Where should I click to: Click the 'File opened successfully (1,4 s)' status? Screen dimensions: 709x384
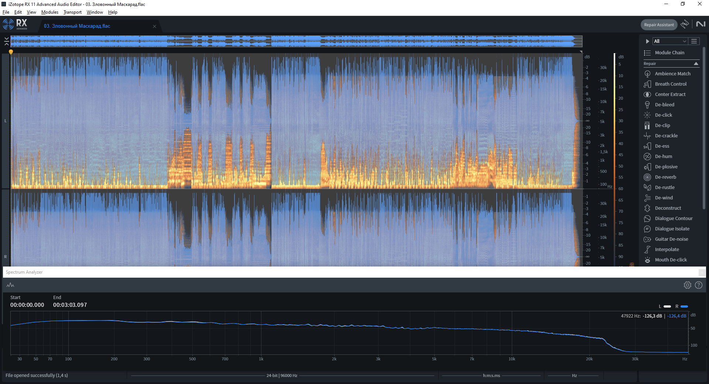37,376
